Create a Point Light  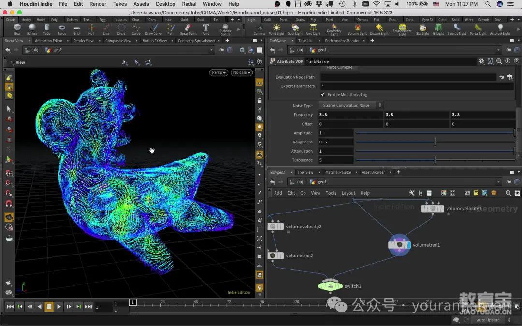tap(276, 29)
